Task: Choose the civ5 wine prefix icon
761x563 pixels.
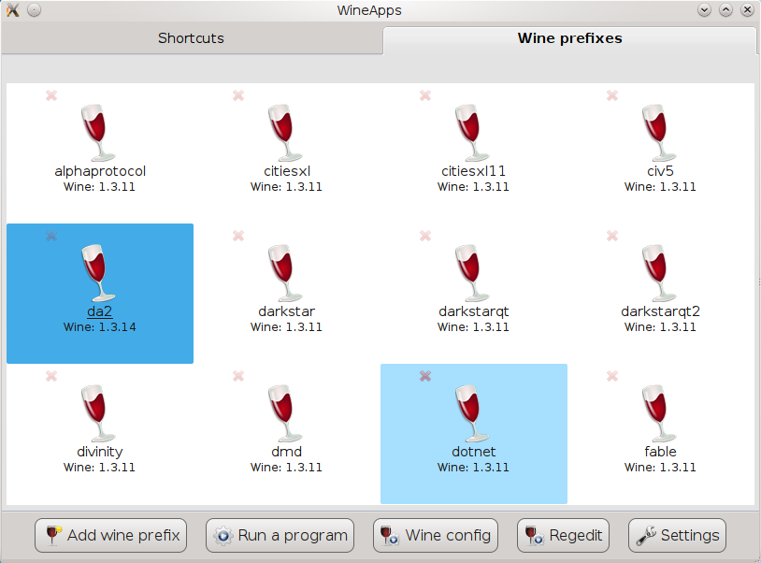Action: tap(660, 132)
